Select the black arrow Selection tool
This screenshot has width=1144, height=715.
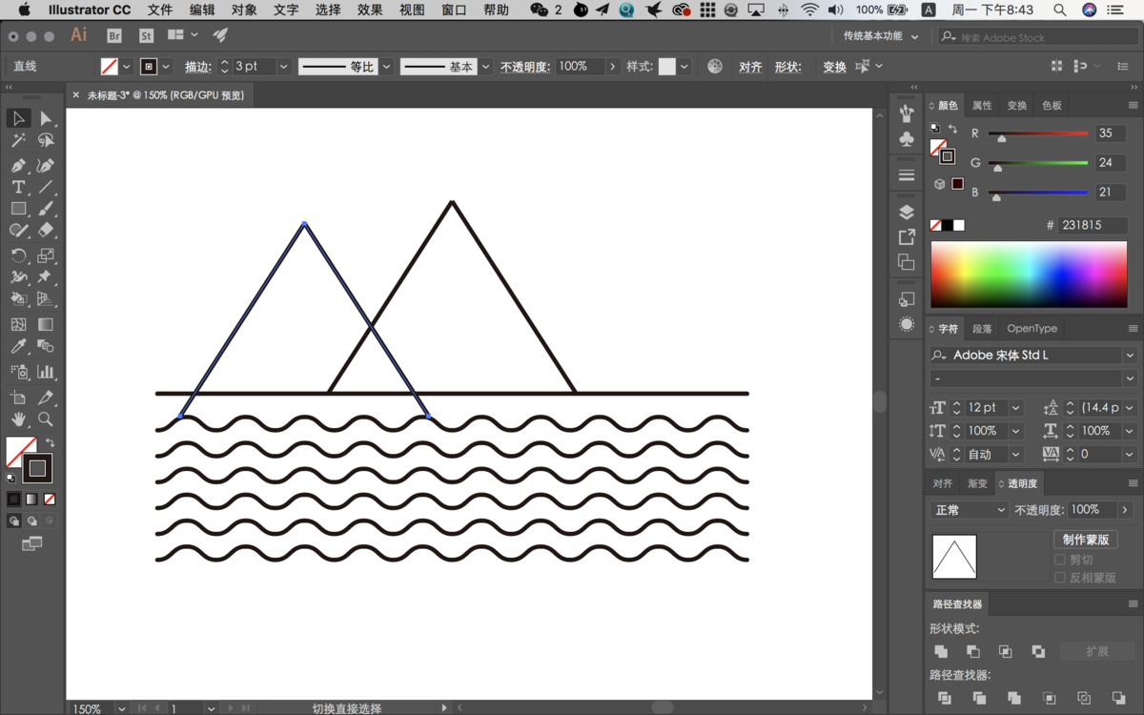coord(18,119)
